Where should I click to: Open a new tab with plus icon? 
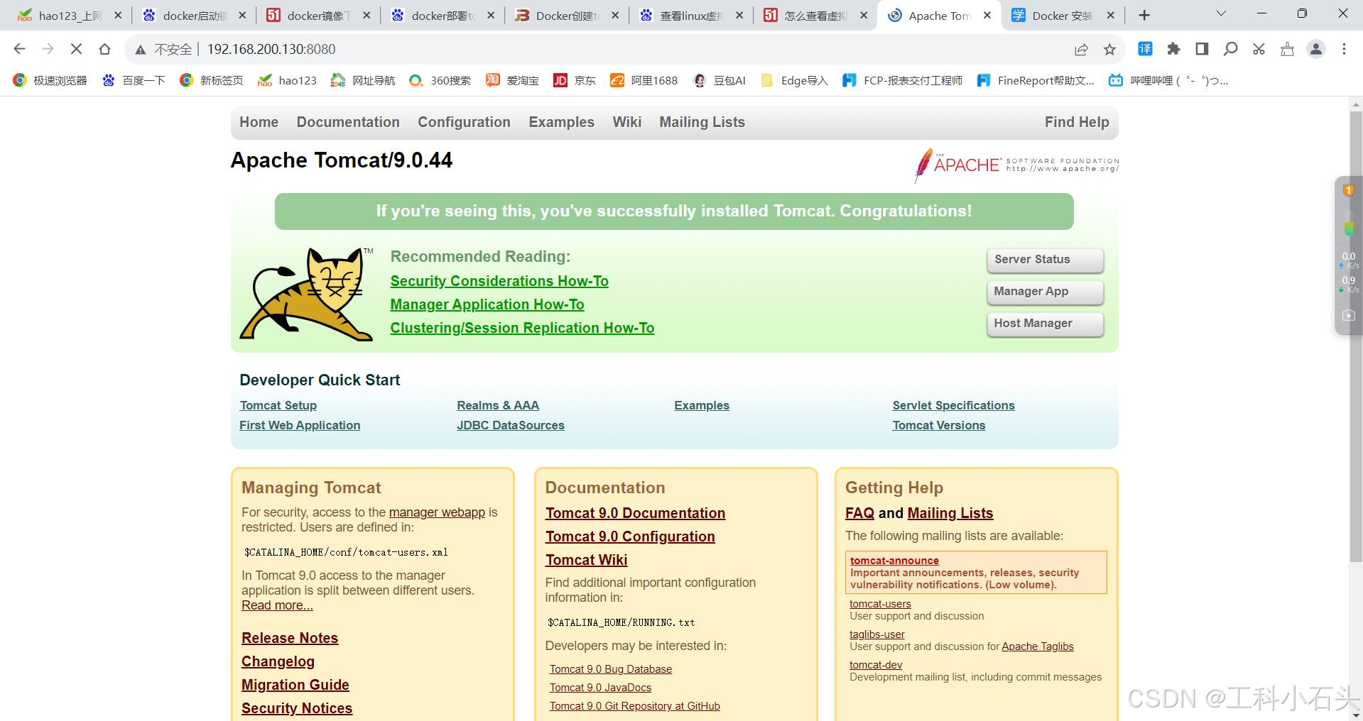click(1144, 16)
